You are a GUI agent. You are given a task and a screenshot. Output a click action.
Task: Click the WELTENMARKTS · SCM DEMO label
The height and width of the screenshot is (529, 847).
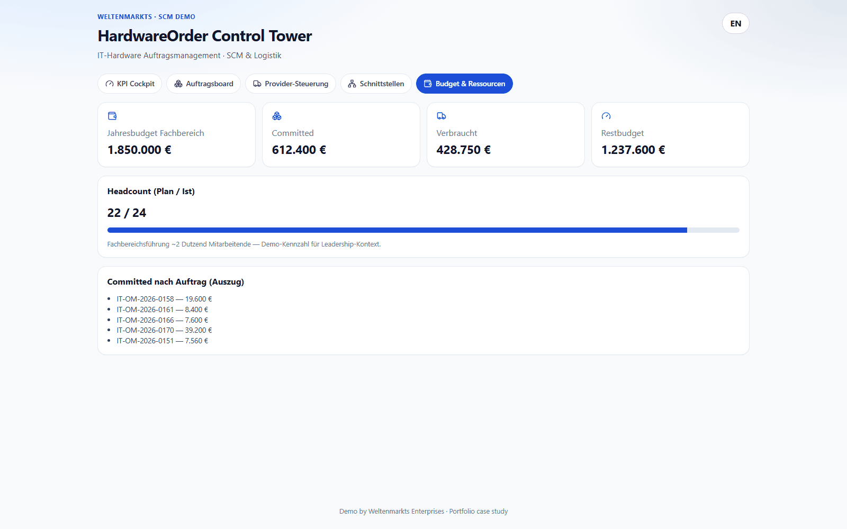[146, 17]
